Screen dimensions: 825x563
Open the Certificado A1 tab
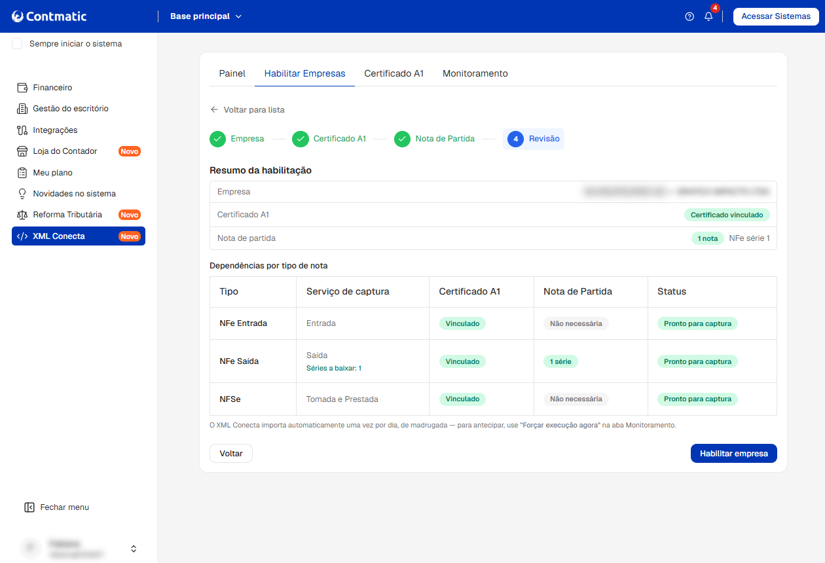394,73
